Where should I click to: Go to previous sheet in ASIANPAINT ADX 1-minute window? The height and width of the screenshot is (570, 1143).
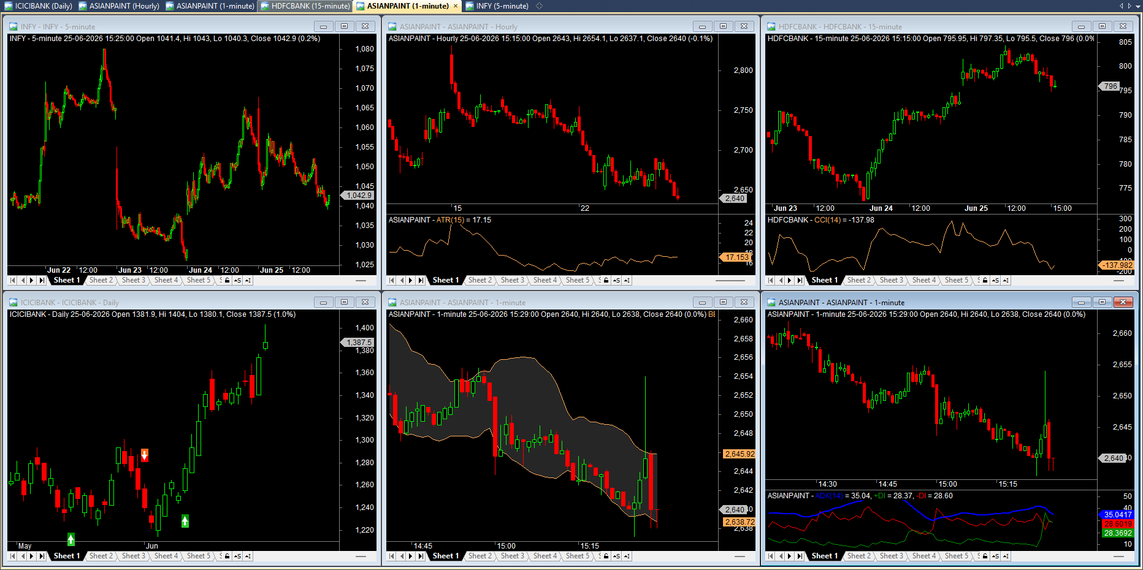coord(781,556)
